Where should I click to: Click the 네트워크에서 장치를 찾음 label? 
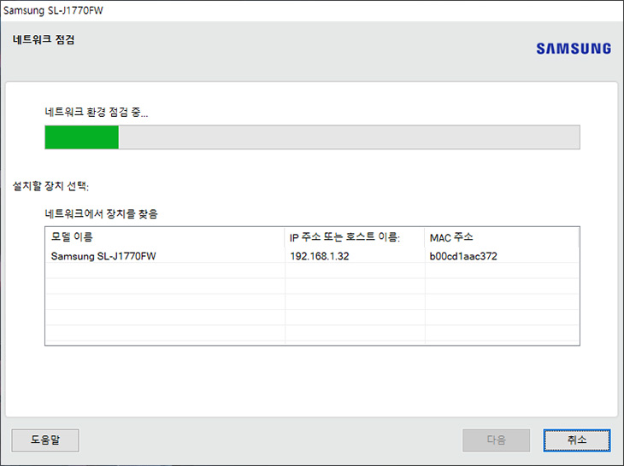pos(101,213)
